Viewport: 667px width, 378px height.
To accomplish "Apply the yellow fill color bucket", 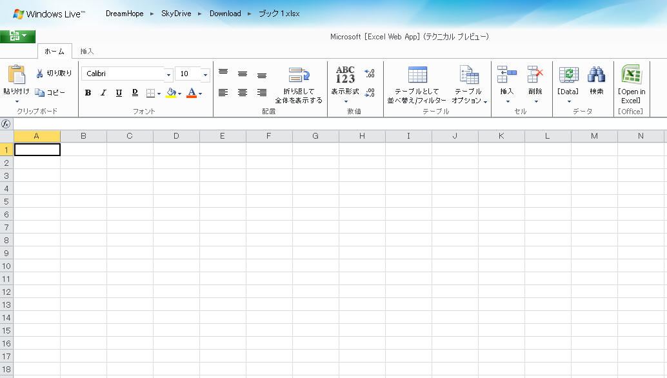I will point(171,93).
